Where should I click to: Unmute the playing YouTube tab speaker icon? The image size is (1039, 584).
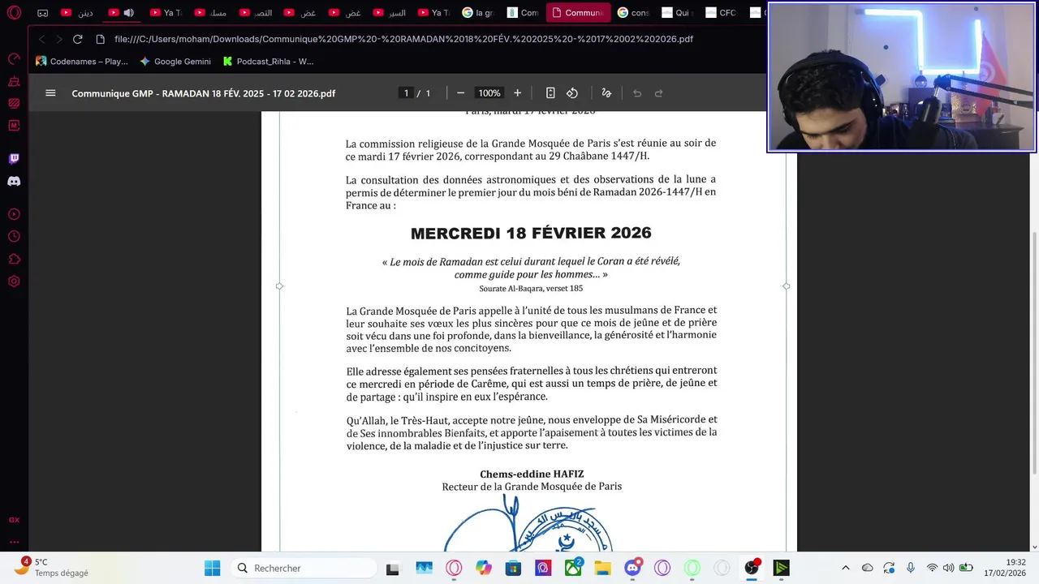(x=128, y=13)
